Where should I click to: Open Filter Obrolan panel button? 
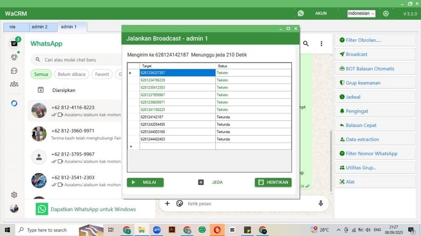375,40
